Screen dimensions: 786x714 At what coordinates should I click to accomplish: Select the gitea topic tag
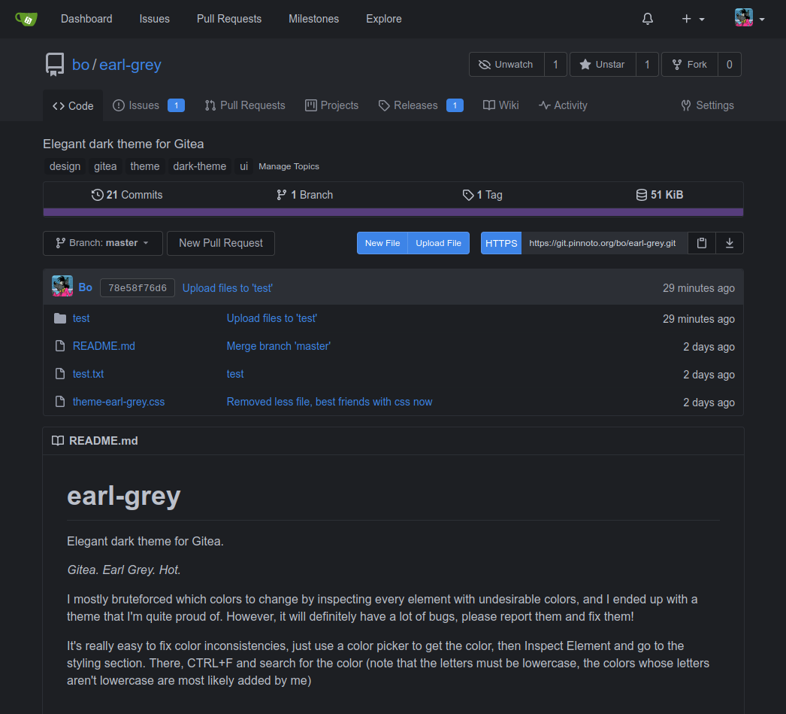tap(105, 166)
